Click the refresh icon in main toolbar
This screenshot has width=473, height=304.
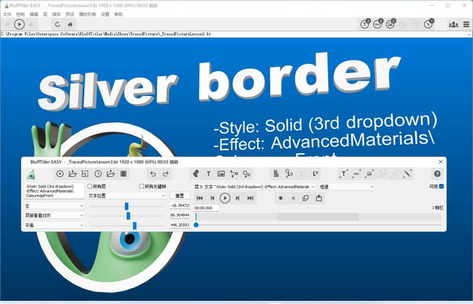[x=57, y=24]
